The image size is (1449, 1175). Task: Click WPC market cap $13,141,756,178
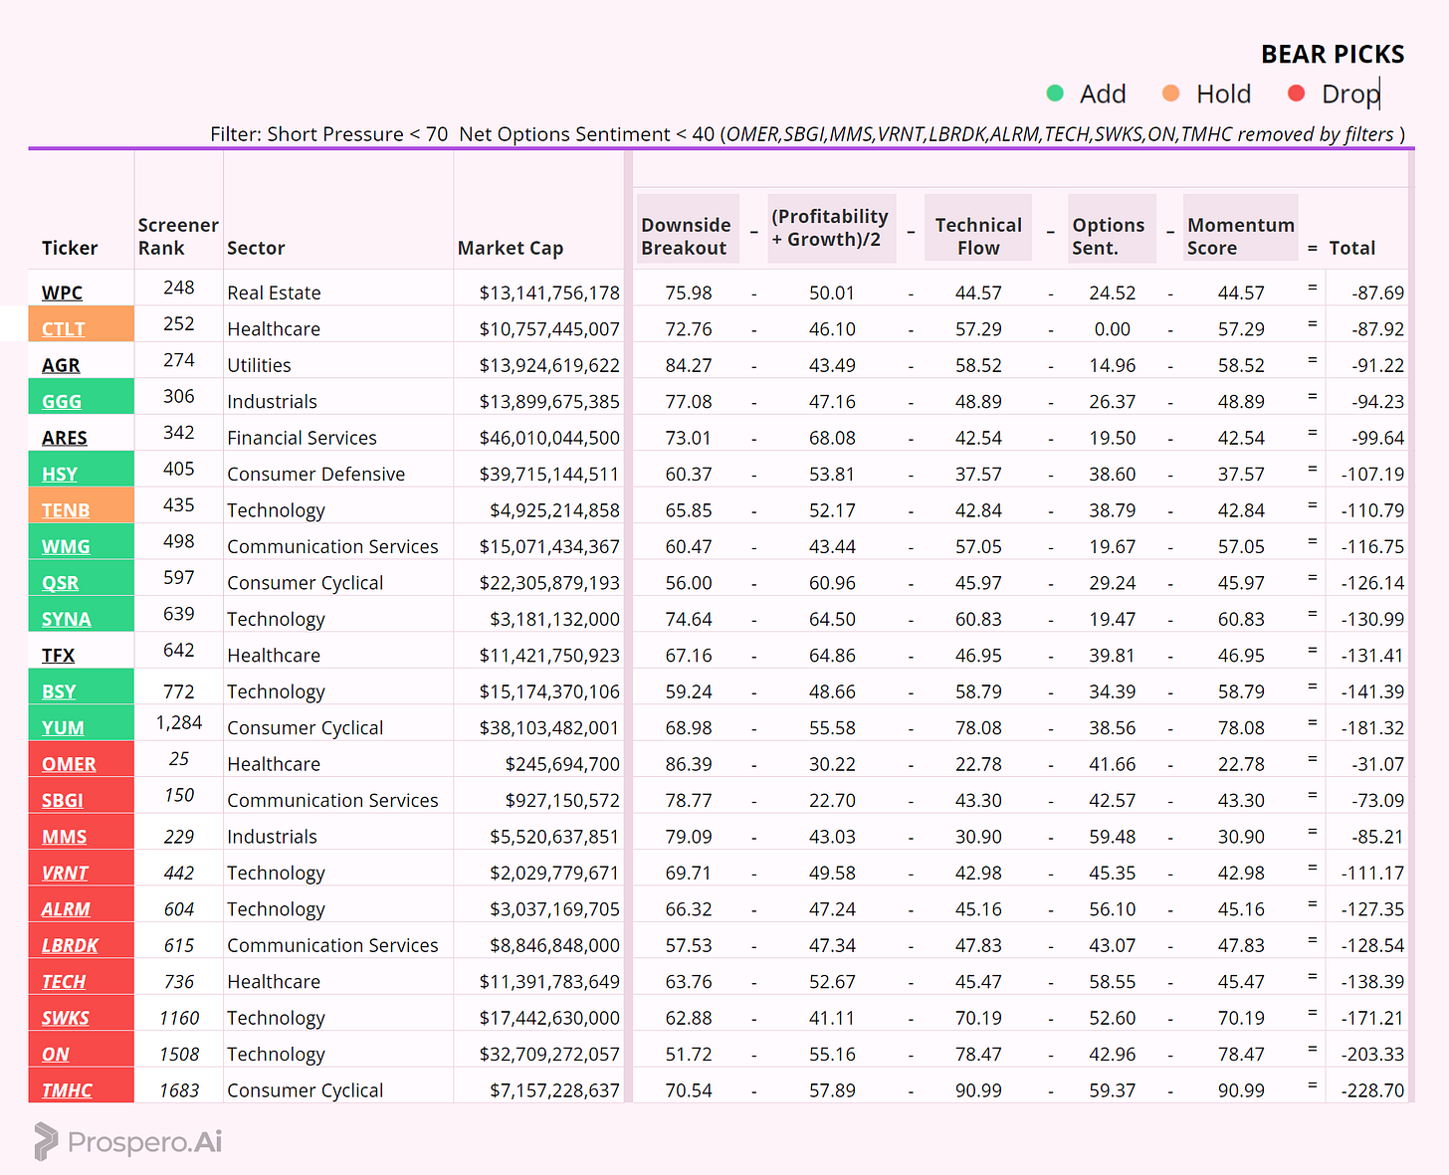pos(549,293)
